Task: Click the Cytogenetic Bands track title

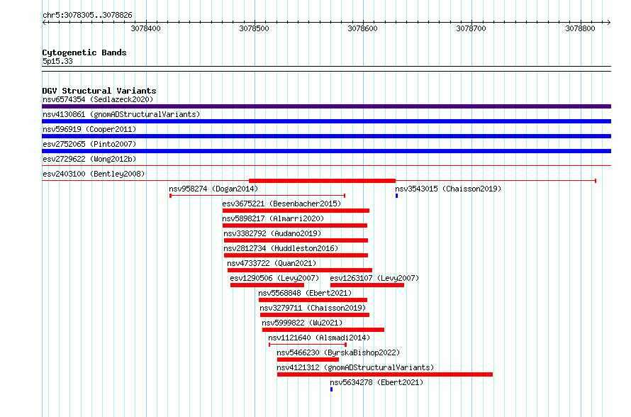Action: (84, 52)
